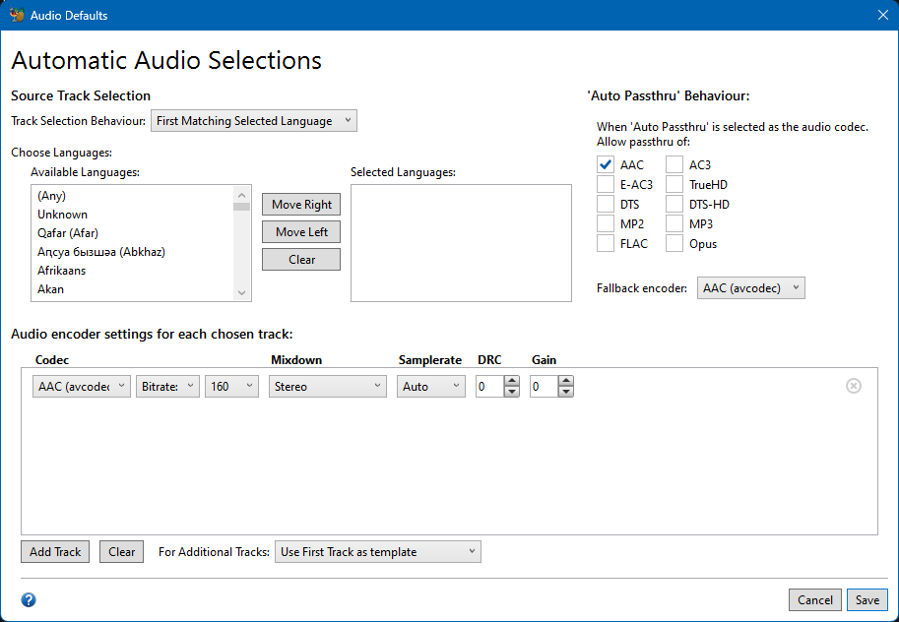Enable AC3 passthru checkbox
The width and height of the screenshot is (899, 622).
click(x=674, y=165)
